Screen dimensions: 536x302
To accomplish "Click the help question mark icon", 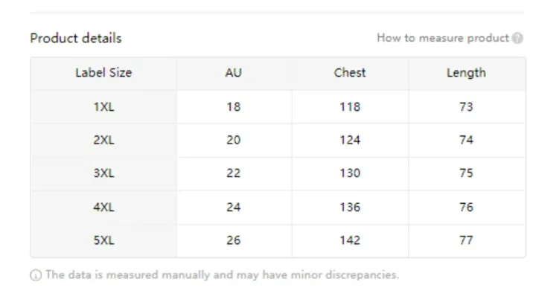I will pos(517,38).
